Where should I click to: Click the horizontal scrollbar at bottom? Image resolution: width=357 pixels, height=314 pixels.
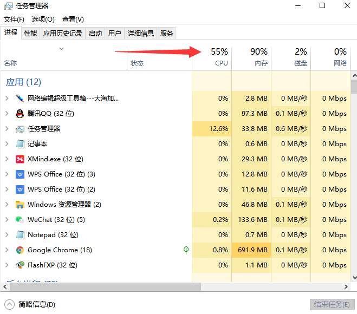103,286
